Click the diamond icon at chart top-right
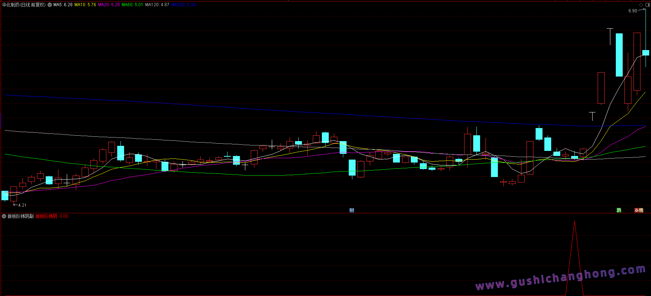The width and height of the screenshot is (651, 296). pos(641,5)
